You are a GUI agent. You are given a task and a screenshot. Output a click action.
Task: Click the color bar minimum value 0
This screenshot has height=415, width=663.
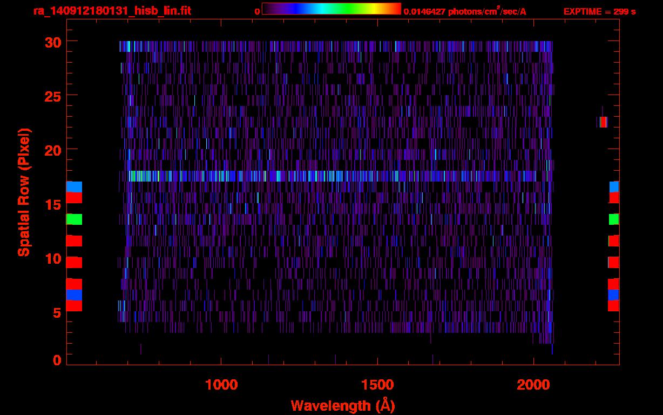(x=258, y=11)
